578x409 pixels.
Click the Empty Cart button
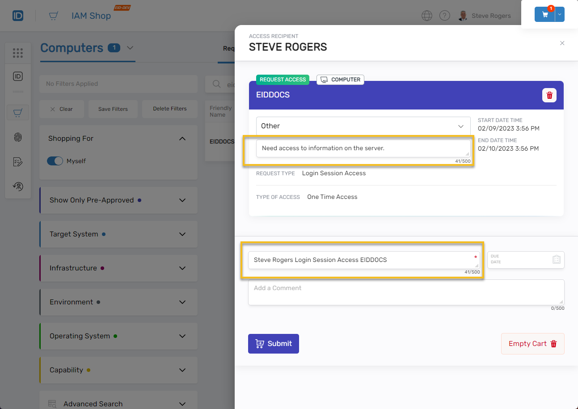532,344
